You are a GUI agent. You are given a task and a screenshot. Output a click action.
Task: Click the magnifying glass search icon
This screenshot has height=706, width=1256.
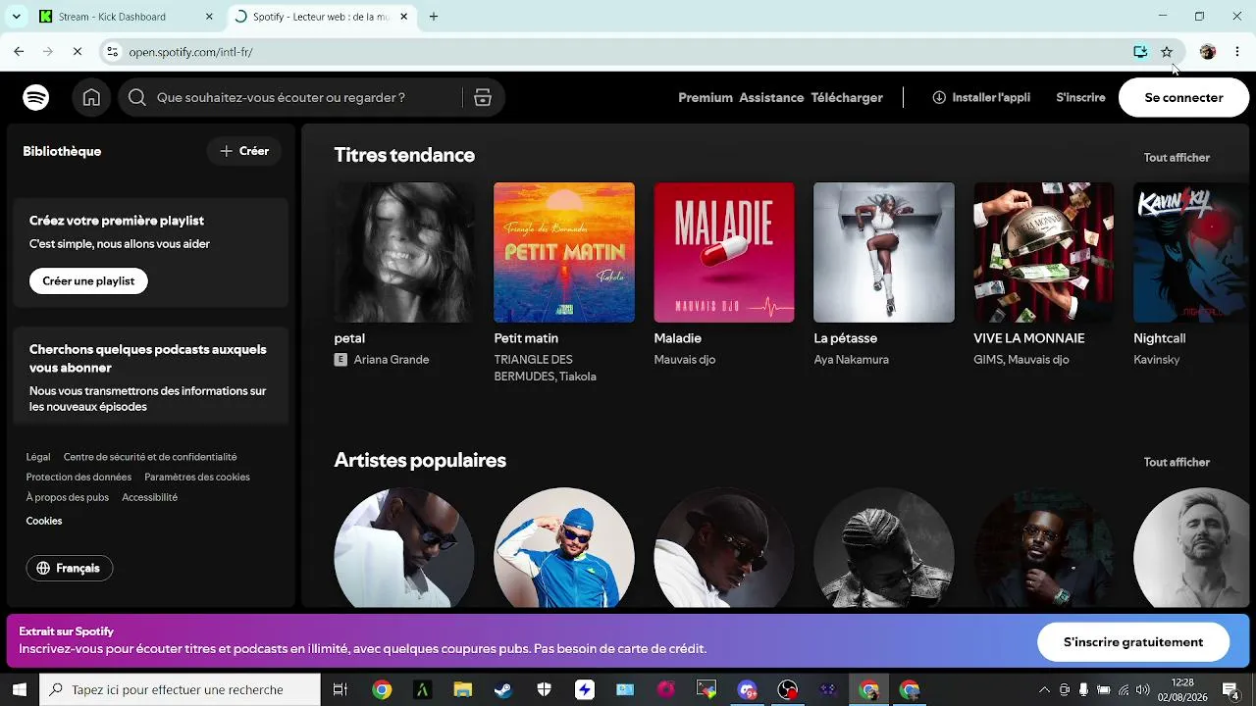[x=136, y=97]
